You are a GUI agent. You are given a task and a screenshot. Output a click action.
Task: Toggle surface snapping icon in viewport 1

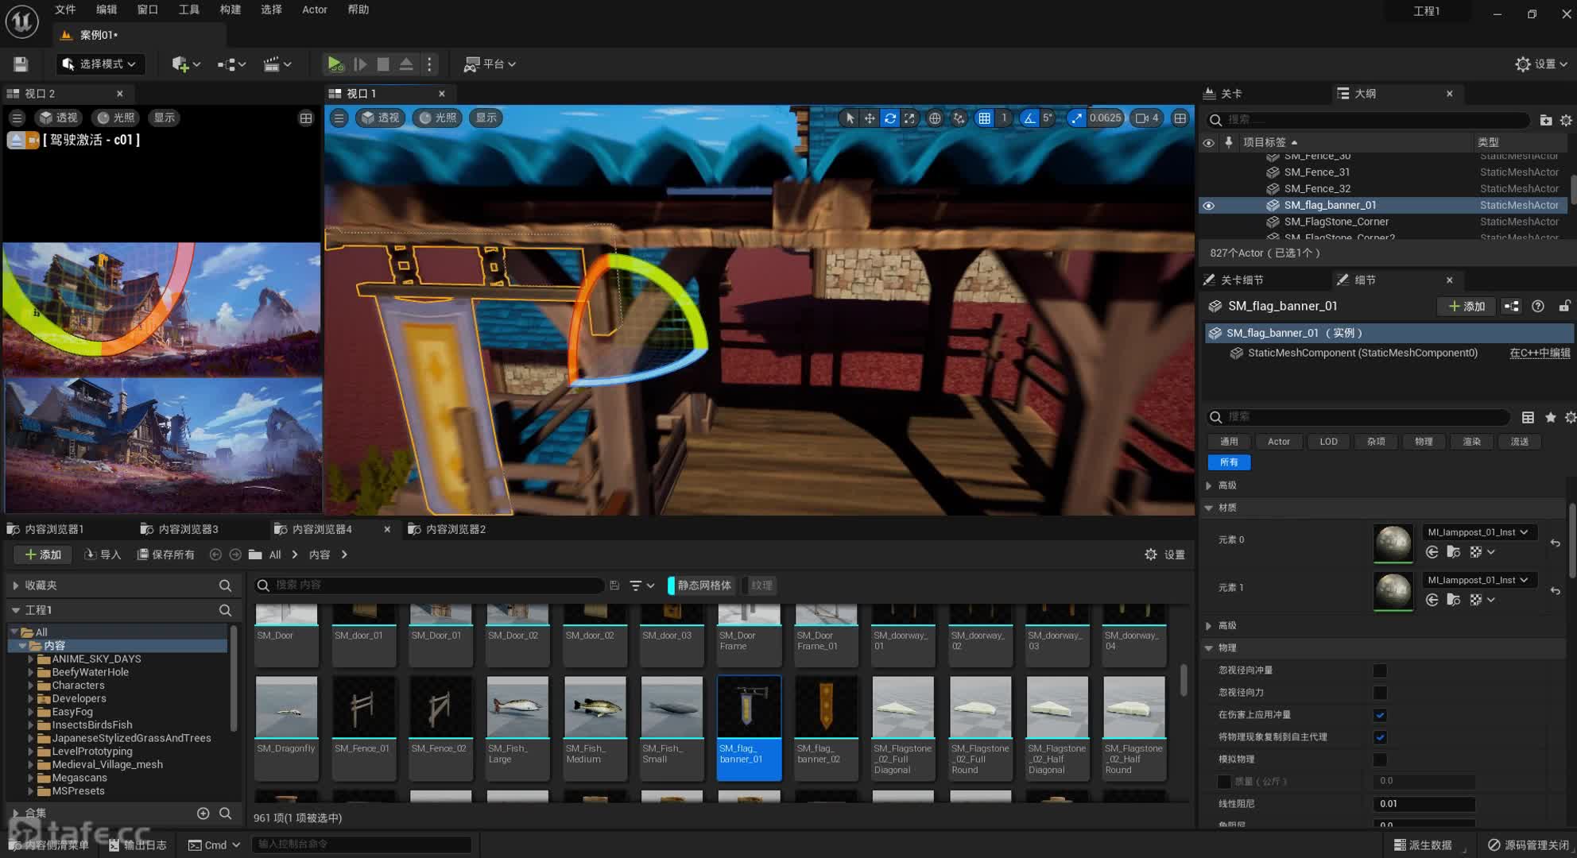(959, 118)
